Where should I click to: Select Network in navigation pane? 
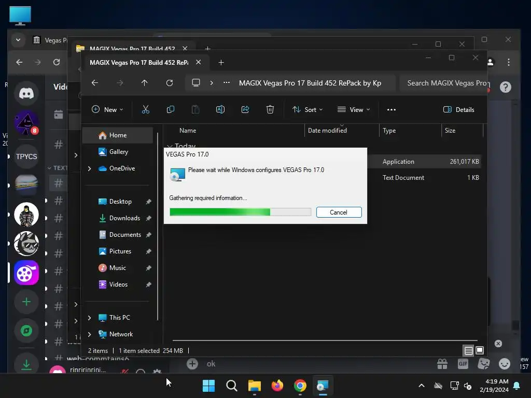121,334
